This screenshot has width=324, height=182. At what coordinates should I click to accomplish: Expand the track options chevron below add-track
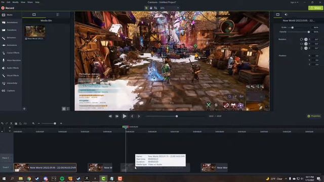point(10,131)
